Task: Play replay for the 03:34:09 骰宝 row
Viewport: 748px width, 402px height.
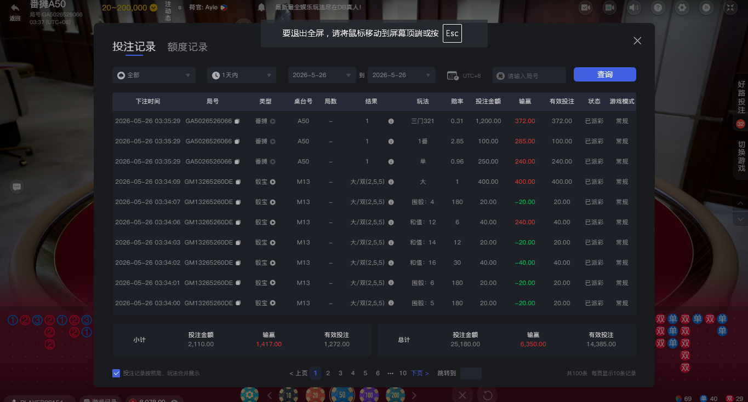Action: tap(273, 182)
